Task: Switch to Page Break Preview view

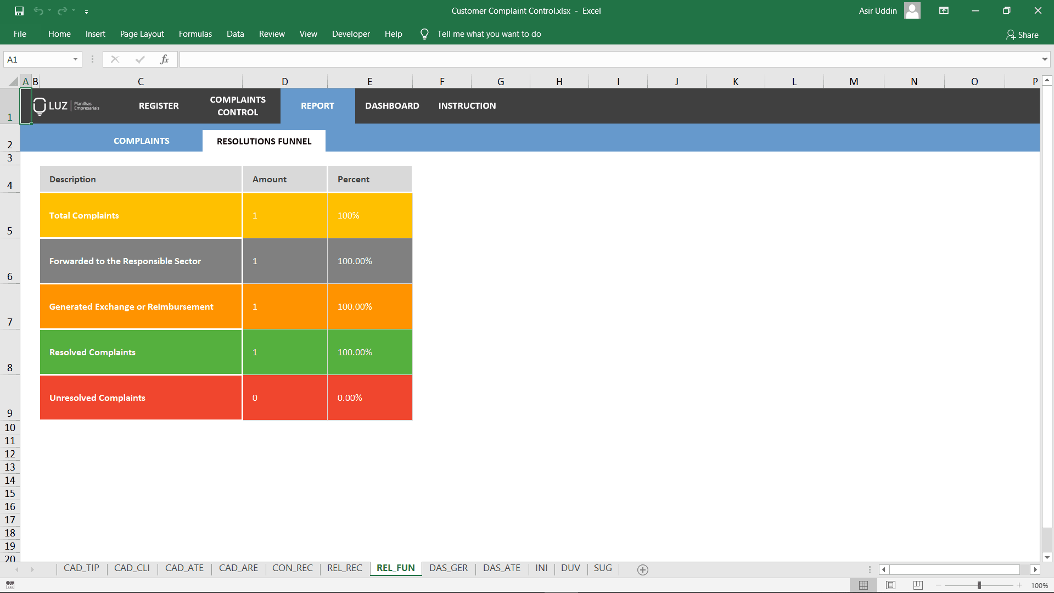Action: coord(917,585)
